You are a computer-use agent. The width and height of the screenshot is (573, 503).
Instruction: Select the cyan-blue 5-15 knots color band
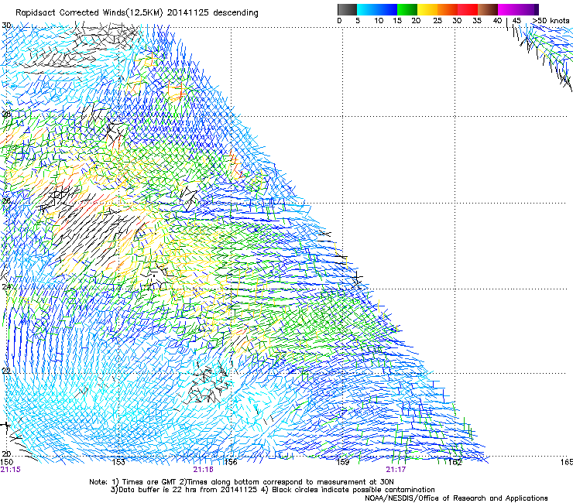tap(377, 9)
